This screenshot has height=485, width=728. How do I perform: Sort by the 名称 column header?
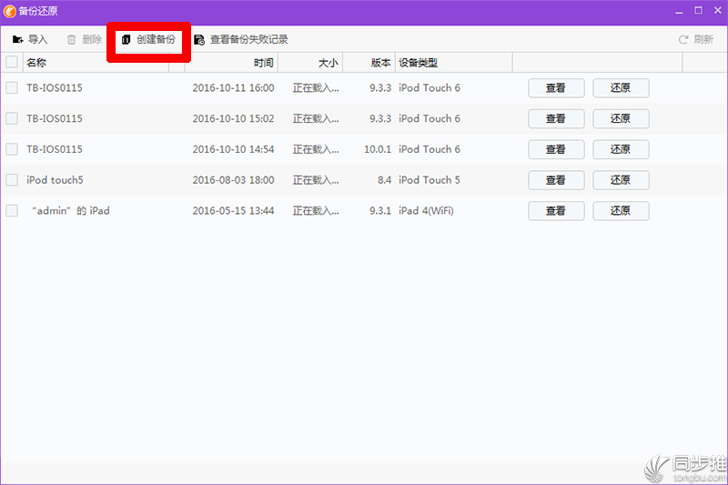click(96, 63)
